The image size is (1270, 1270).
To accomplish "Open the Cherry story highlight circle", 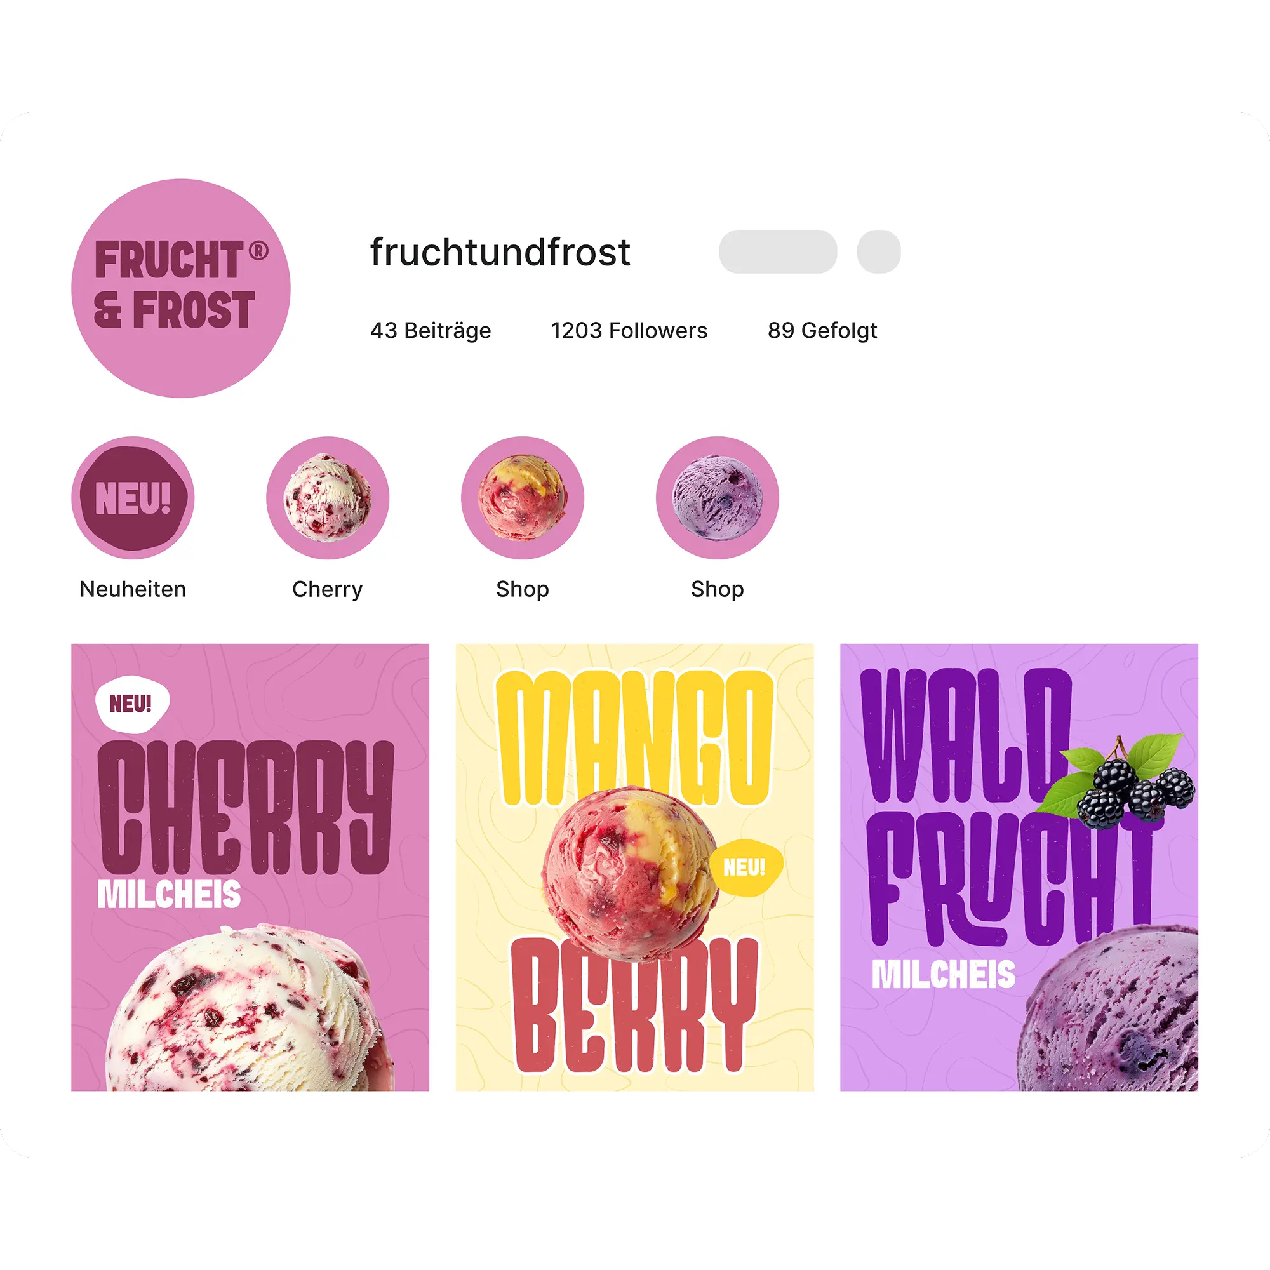I will click(x=328, y=498).
